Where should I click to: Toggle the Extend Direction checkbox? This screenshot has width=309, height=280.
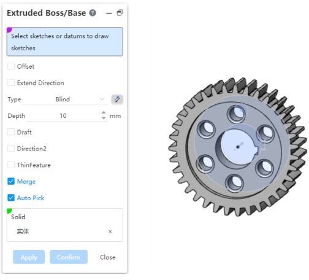click(x=11, y=83)
